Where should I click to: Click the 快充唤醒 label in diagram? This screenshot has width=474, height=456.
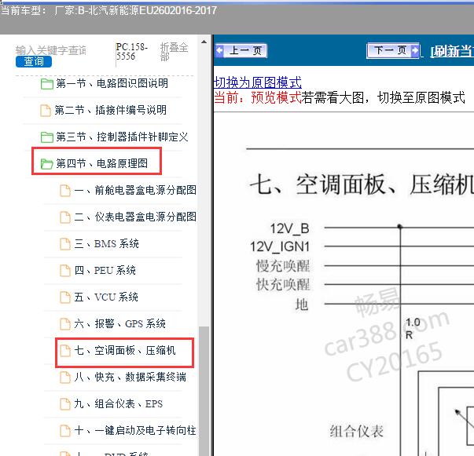click(283, 285)
